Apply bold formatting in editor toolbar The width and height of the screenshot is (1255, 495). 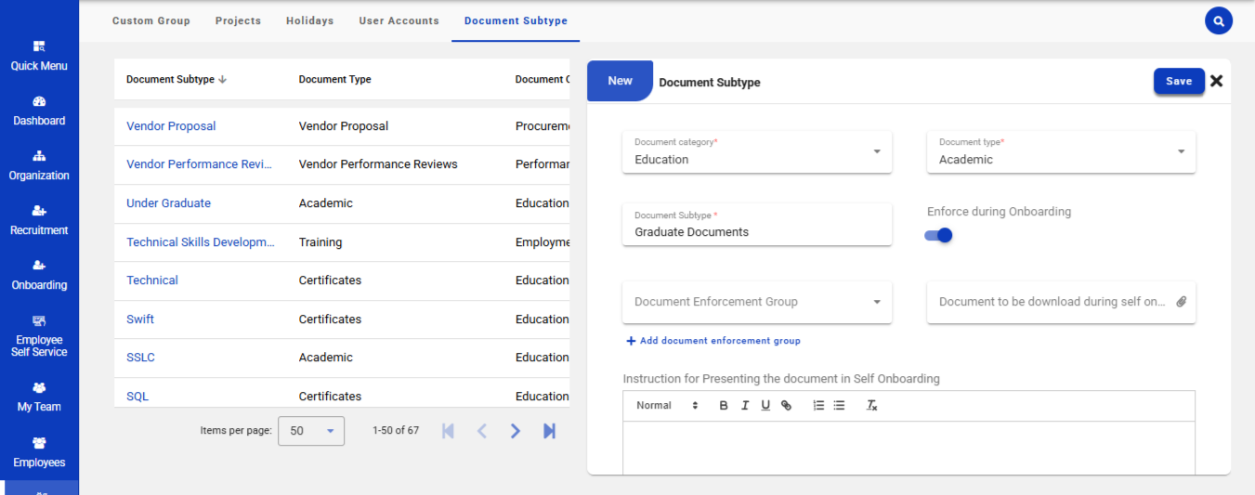click(x=724, y=406)
